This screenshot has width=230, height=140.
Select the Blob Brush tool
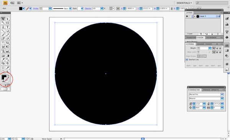coord(3,38)
